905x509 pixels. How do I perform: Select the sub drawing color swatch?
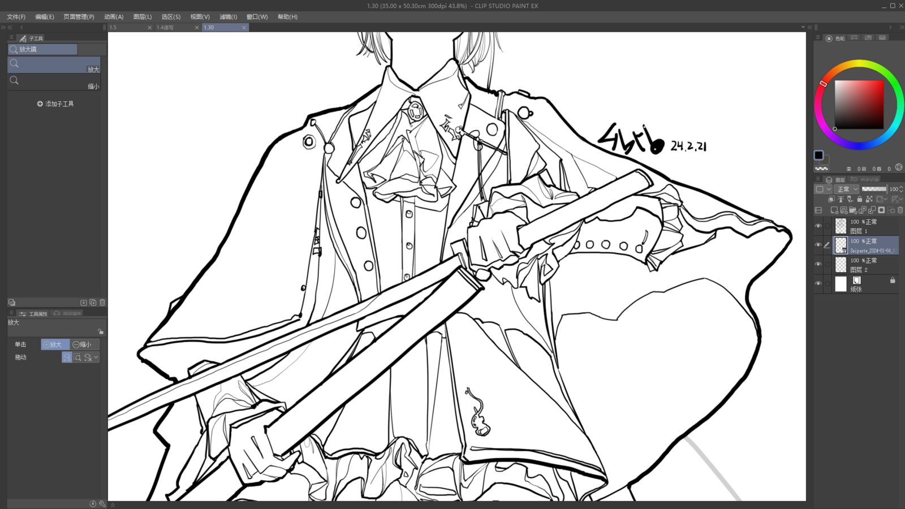(x=825, y=160)
